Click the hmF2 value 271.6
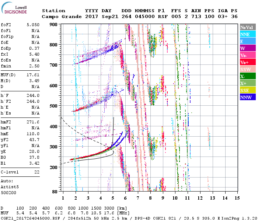The width and height of the screenshot is (258, 221). tap(33, 122)
